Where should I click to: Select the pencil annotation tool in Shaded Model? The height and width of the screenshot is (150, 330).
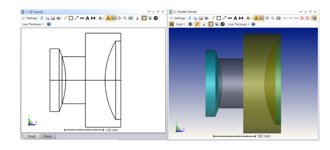click(213, 18)
